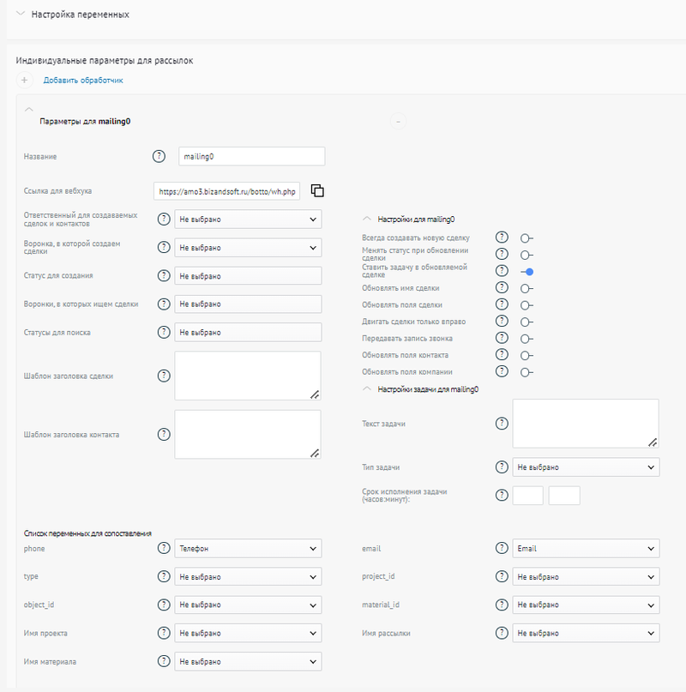Viewport: 686px width, 692px height.
Task: Show help for Текст задачи
Action: pyautogui.click(x=502, y=423)
